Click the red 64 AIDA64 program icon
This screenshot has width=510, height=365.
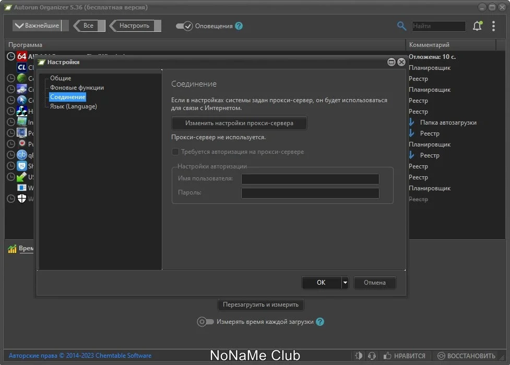coord(22,56)
